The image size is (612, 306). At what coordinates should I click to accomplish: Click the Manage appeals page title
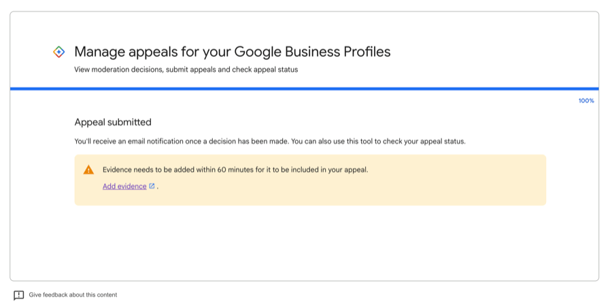pos(232,52)
